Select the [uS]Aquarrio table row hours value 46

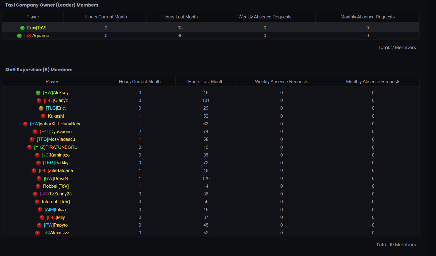[x=180, y=36]
